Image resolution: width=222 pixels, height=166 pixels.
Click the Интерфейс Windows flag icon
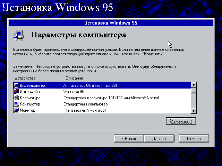tap(16, 91)
